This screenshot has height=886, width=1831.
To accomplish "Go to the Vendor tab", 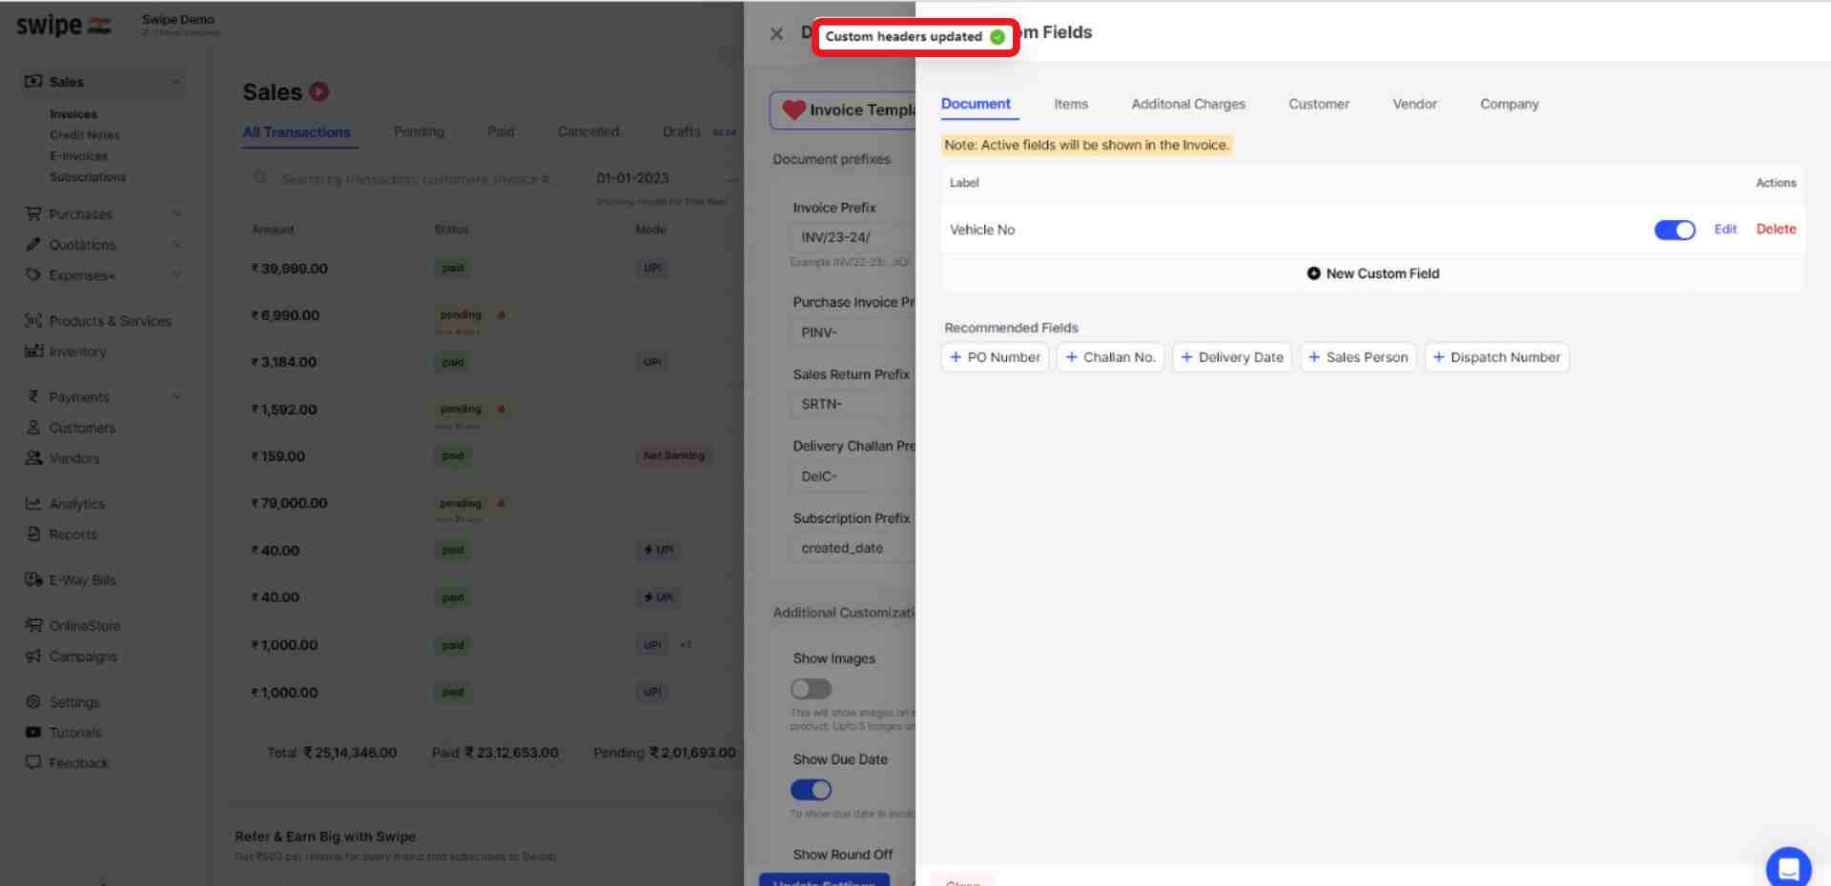I will point(1414,104).
